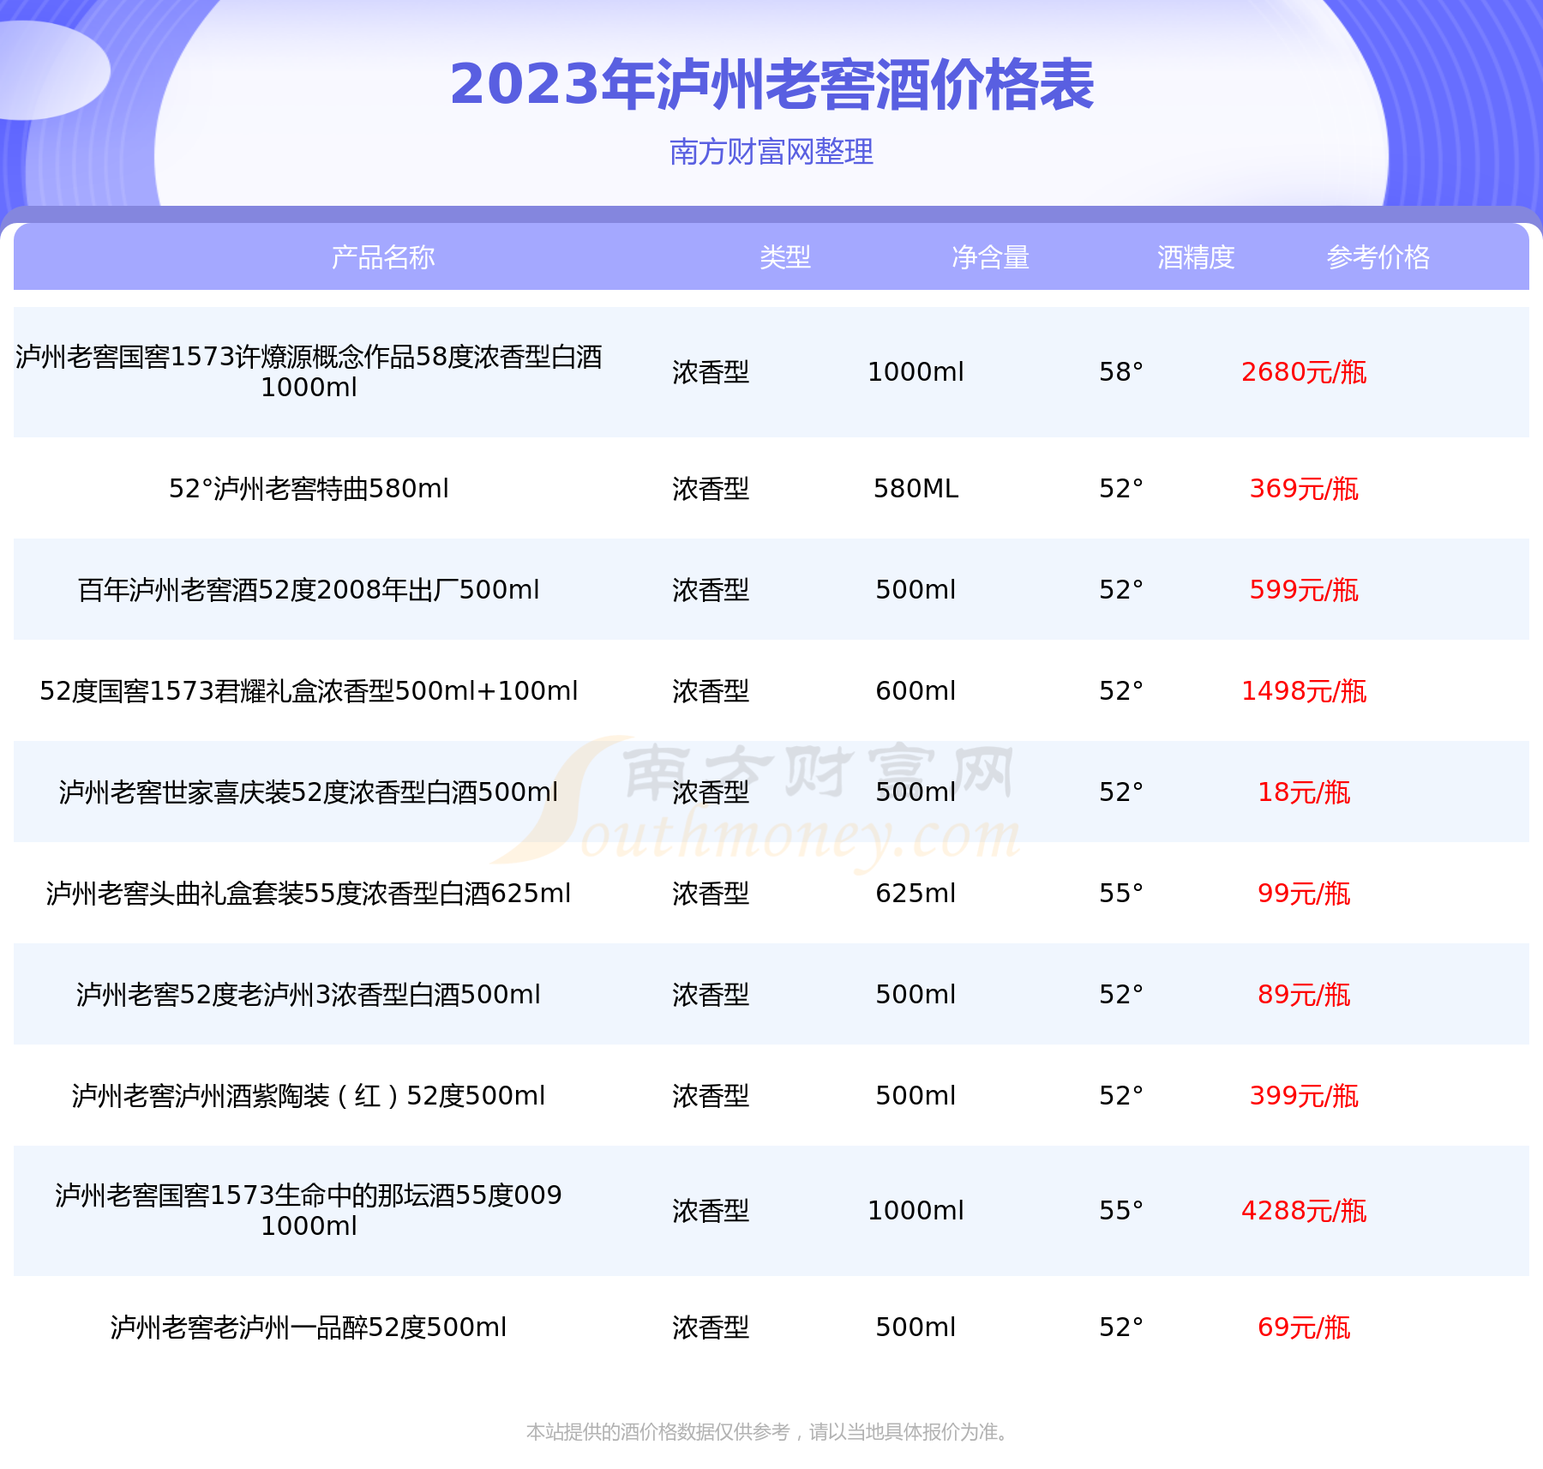Screen dimensions: 1543x1469
Task: Click the 399元/瓶 price
Action: pos(1304,1096)
